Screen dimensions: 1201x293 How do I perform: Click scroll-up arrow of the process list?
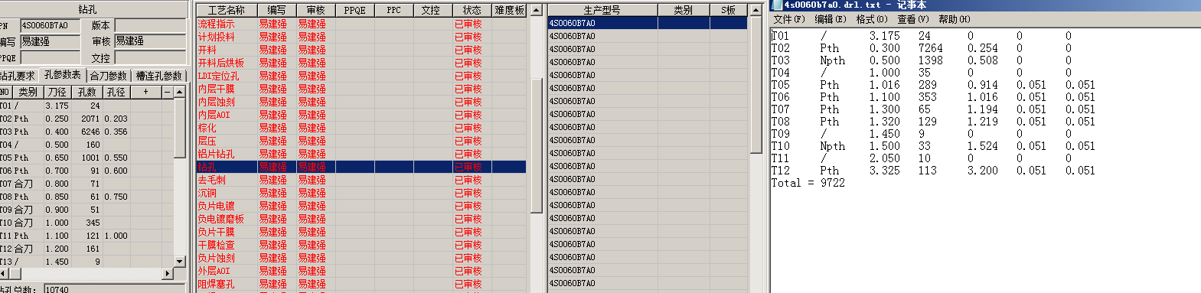537,10
